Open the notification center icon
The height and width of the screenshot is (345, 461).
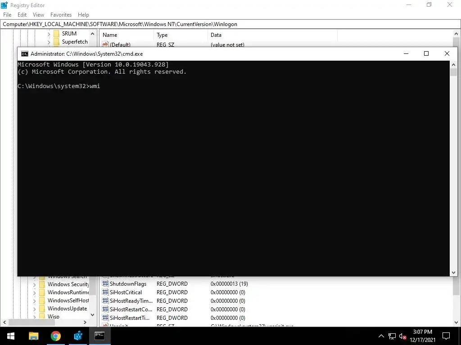tap(446, 336)
